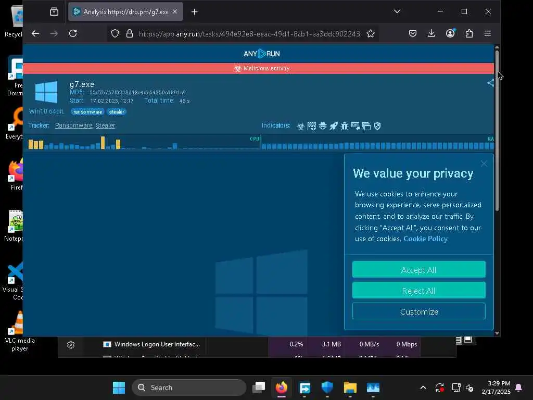This screenshot has height=400, width=533.
Task: Click the shield indicator icon
Action: coord(377,126)
